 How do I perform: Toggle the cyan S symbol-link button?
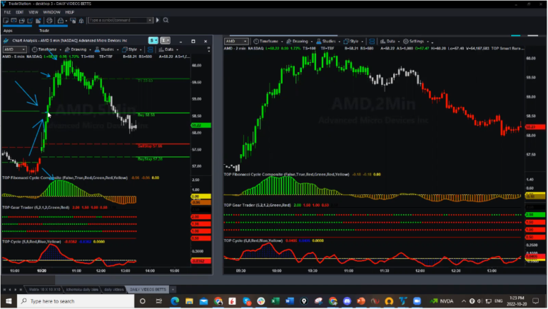[x=153, y=41]
